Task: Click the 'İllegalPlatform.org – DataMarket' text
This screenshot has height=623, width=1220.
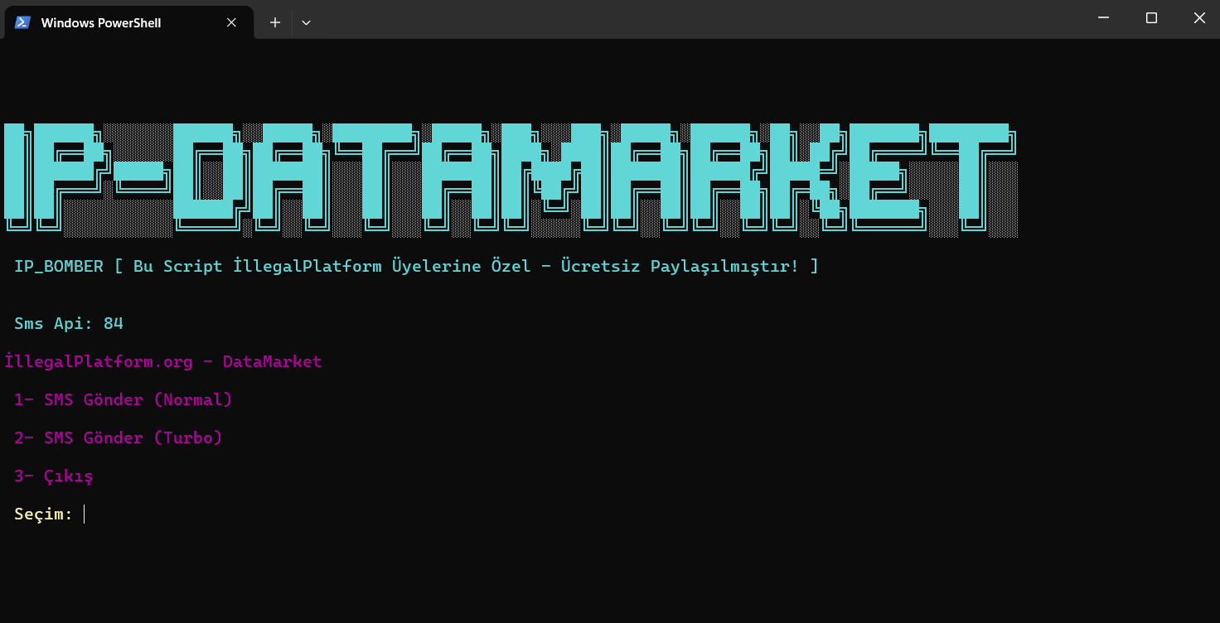Action: click(x=163, y=361)
